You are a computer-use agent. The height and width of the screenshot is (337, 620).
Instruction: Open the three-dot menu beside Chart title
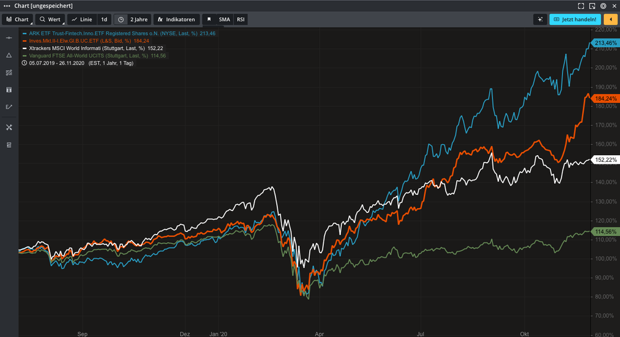pos(7,6)
